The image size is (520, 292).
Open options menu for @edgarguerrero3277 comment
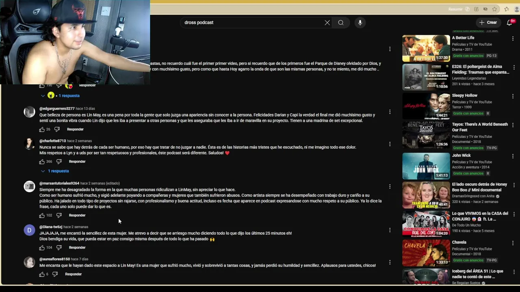[x=390, y=112]
